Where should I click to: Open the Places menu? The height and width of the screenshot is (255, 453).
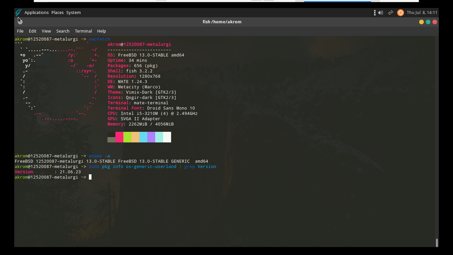point(57,12)
